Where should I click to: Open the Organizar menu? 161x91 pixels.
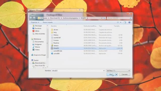[x=35, y=22]
